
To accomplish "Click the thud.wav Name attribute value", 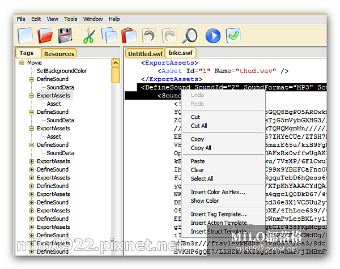I will click(256, 71).
